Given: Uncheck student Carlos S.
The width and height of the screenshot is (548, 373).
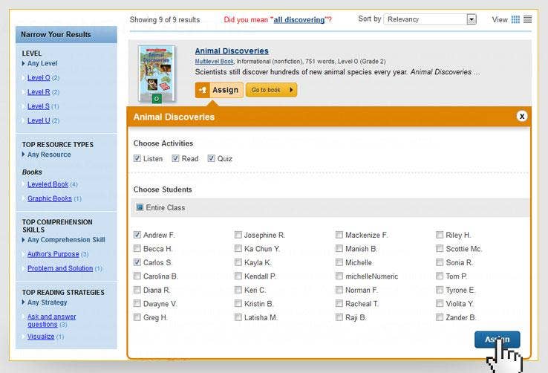Looking at the screenshot, I should pyautogui.click(x=137, y=262).
